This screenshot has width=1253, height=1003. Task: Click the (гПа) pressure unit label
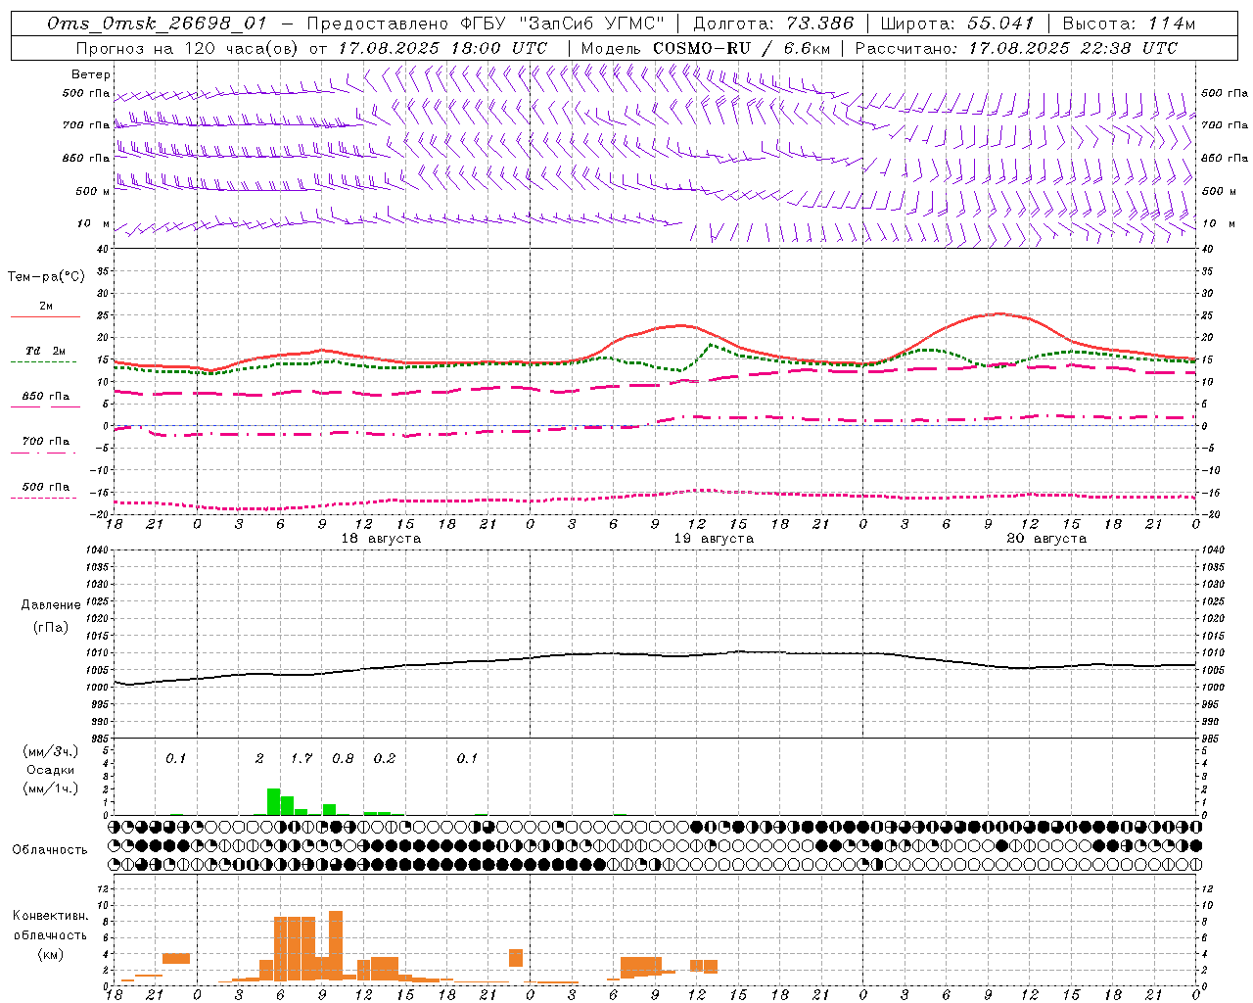coord(51,627)
